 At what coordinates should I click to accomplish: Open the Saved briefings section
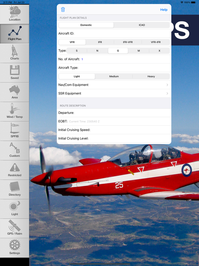15,73
